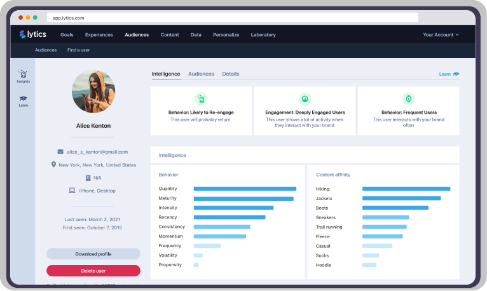The width and height of the screenshot is (487, 291).
Task: Click the email envelope icon
Action: pos(60,152)
